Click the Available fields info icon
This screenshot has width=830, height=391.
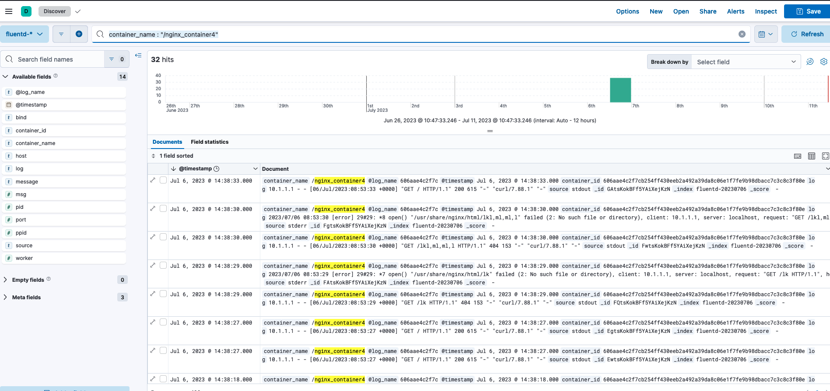point(56,76)
